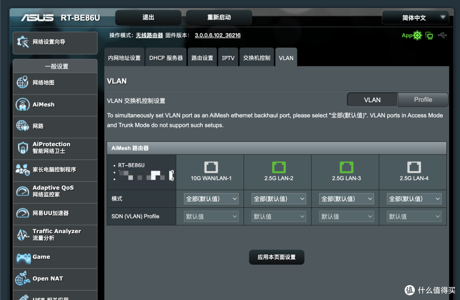The width and height of the screenshot is (460, 300).
Task: Open the IPTV tab
Action: tap(228, 58)
